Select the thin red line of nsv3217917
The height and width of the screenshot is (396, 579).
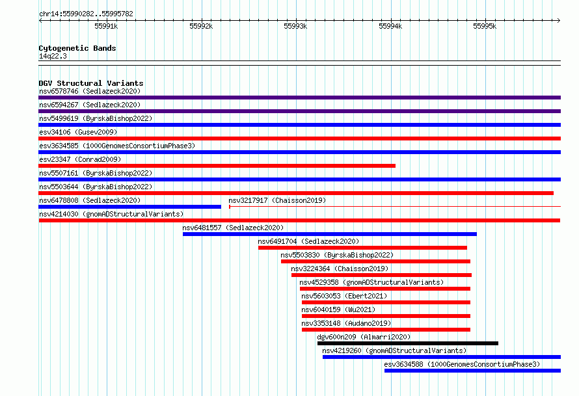[395, 207]
